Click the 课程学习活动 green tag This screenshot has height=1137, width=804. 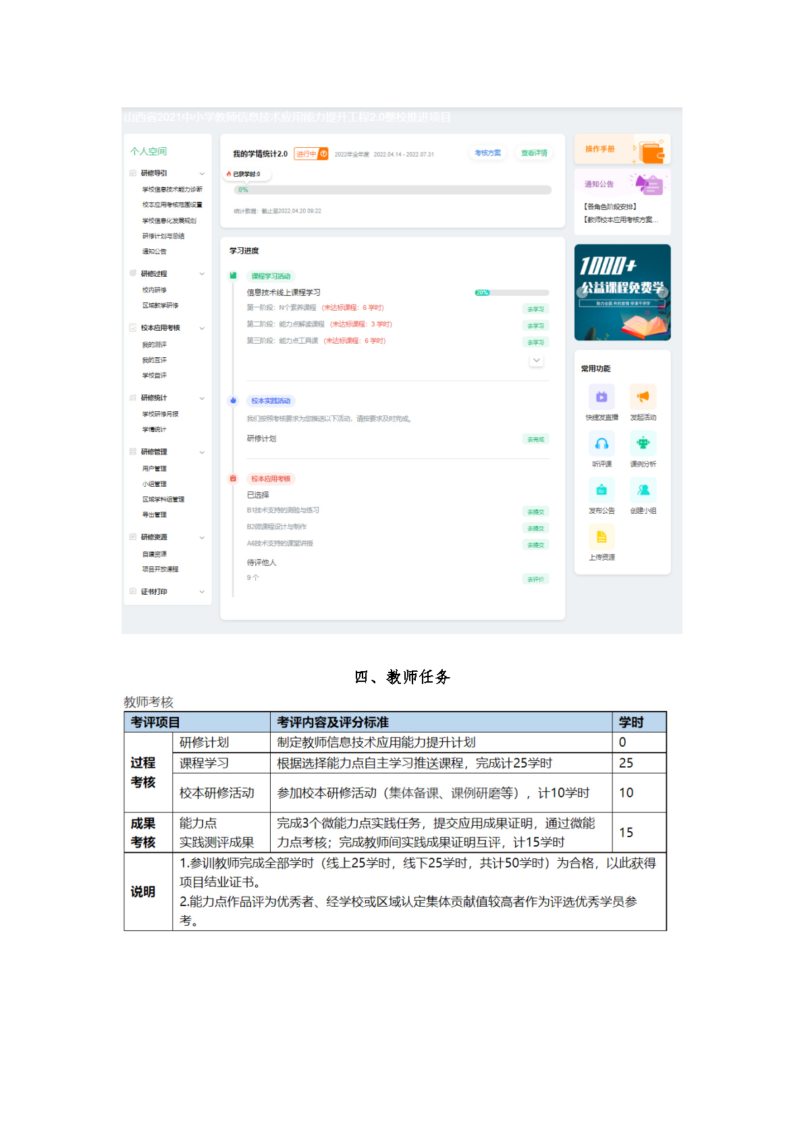[x=271, y=276]
